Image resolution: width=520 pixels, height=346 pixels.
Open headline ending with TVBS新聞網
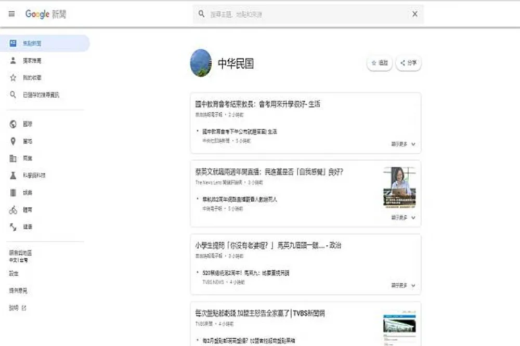(x=260, y=313)
